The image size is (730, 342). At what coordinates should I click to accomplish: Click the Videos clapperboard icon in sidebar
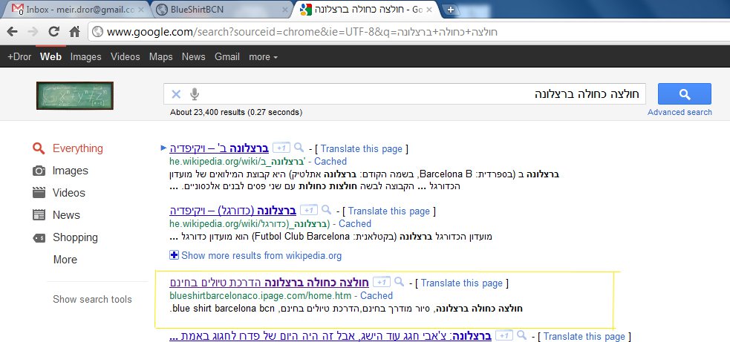(x=39, y=193)
